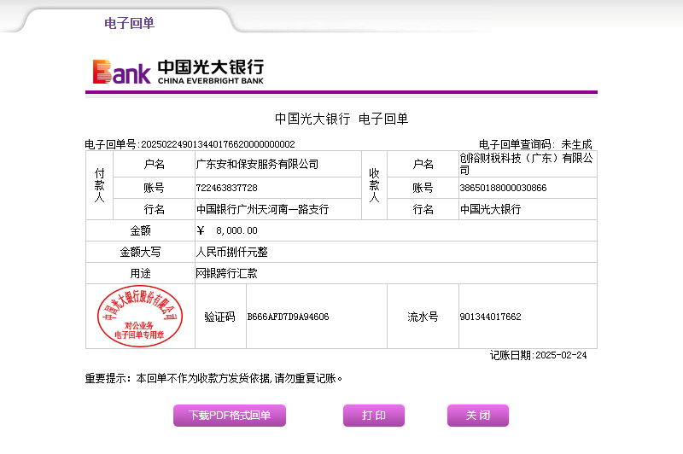683x454 pixels.
Task: Click the amount ¥ 8,000.00
Action: coord(227,230)
